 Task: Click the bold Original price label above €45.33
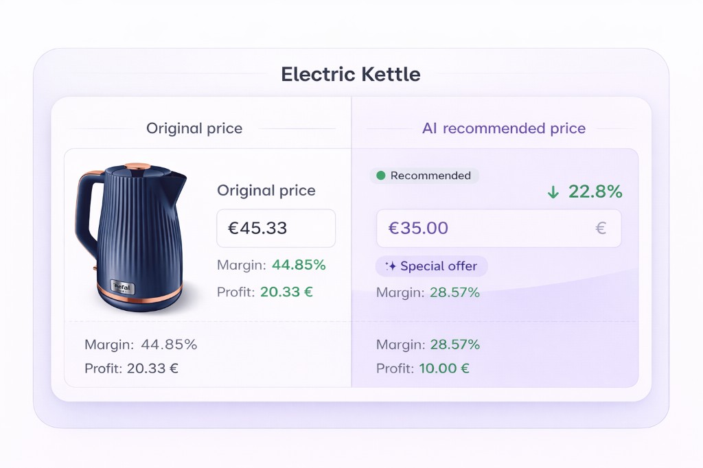tap(266, 191)
